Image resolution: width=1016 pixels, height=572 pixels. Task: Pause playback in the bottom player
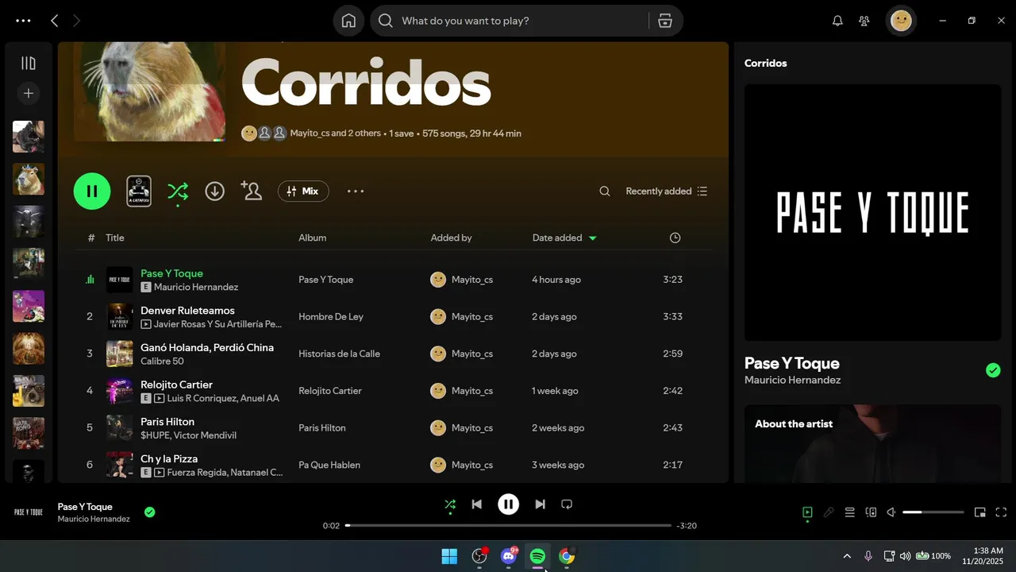point(508,504)
